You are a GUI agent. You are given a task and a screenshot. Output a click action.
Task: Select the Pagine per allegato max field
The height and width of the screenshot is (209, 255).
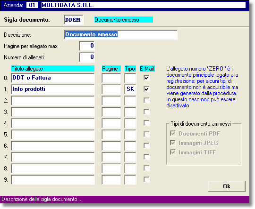(87, 46)
